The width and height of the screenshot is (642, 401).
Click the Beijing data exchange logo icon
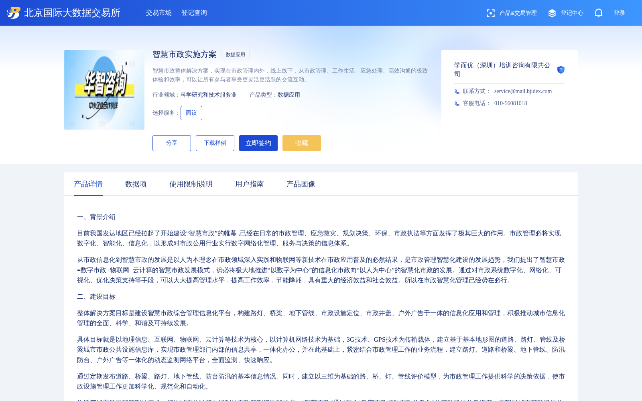[x=14, y=13]
